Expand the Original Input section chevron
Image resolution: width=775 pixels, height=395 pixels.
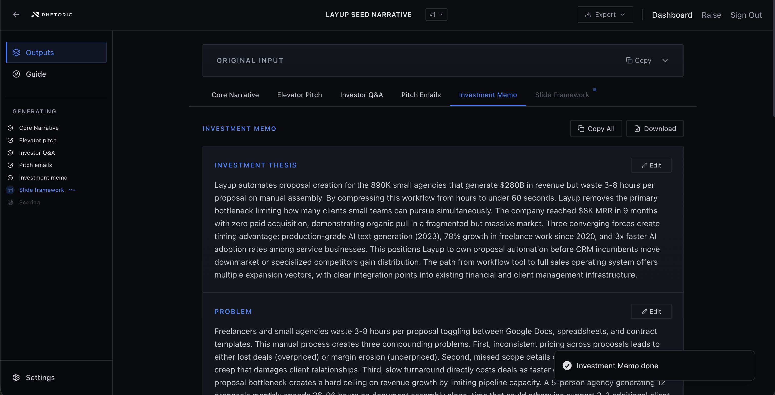coord(665,61)
